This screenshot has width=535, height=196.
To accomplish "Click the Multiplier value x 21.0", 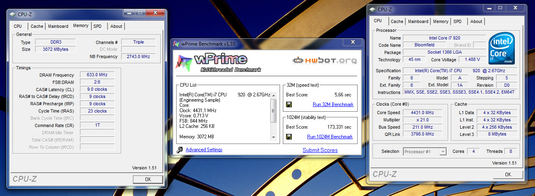I will tap(423, 120).
